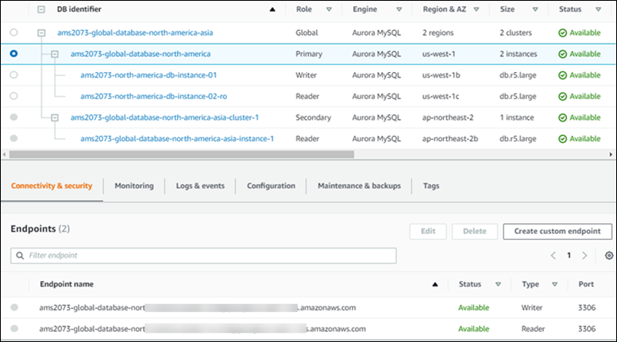
Task: Sort endpoints by Endpoint name arrow
Action: point(435,284)
